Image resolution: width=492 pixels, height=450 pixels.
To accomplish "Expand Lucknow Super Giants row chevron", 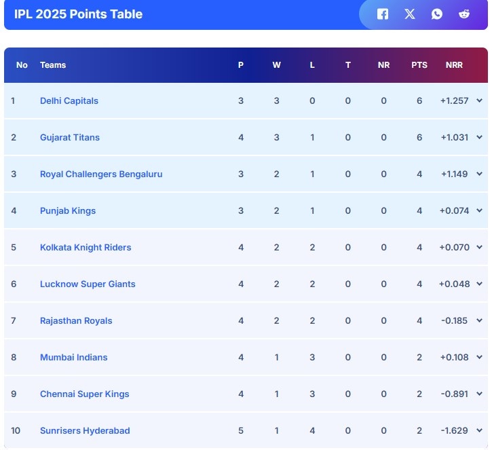I will (479, 284).
